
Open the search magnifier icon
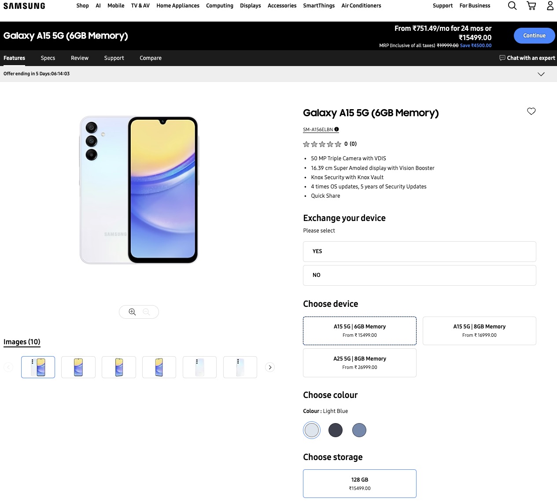coord(512,6)
